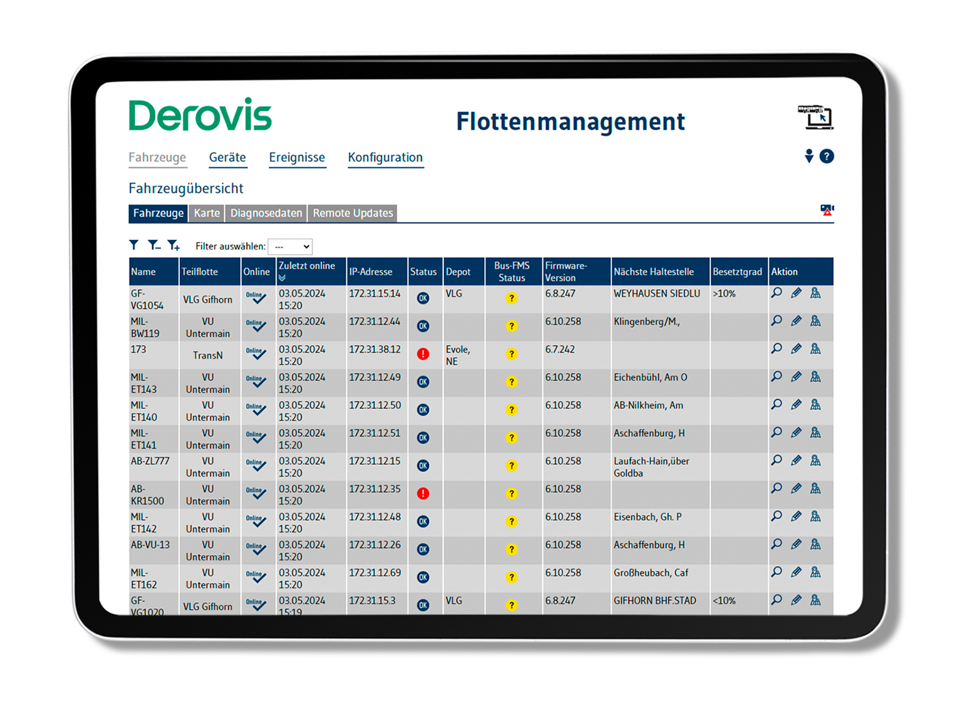
Task: Click magnifier icon for GF-VG1054 row
Action: tap(777, 293)
